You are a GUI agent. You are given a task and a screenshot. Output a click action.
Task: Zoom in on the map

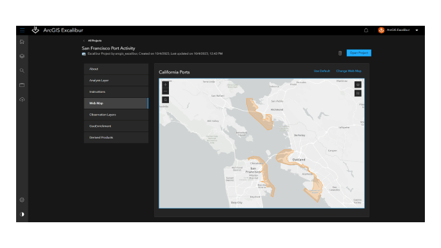pyautogui.click(x=165, y=84)
